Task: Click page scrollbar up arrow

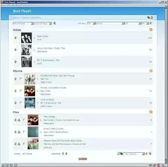Action: (166, 7)
